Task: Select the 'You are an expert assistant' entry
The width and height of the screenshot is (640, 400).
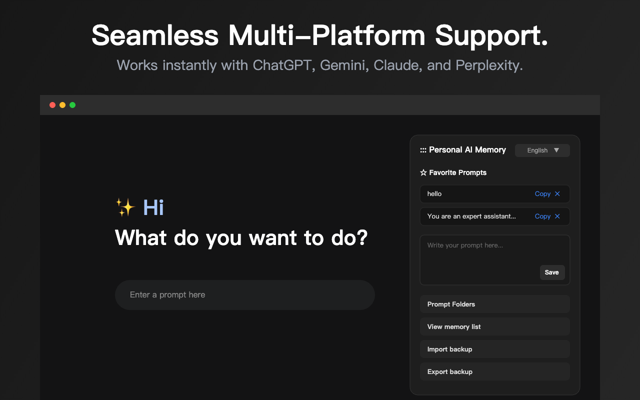Action: (x=470, y=216)
